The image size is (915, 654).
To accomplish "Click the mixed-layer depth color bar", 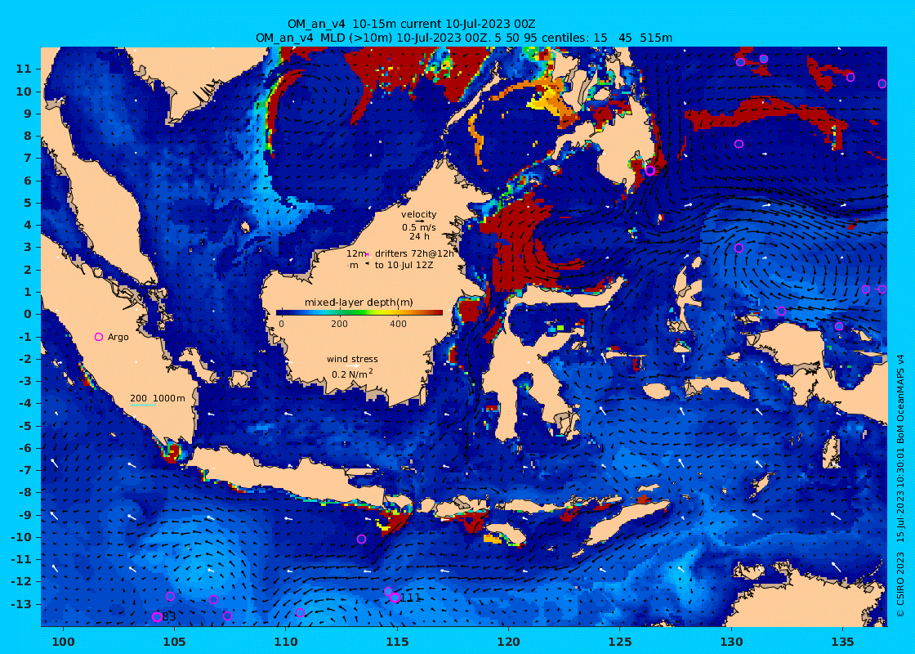I will click(359, 312).
